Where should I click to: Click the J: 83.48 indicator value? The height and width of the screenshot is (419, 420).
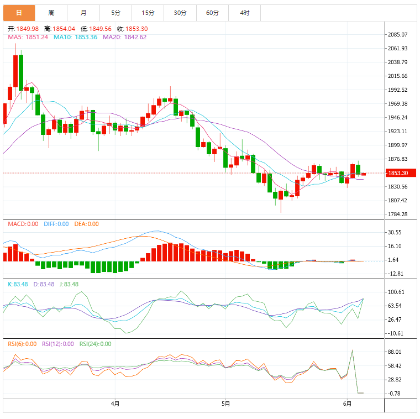tap(69, 284)
